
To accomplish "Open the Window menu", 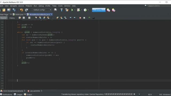I will pyautogui.click(x=67, y=6).
